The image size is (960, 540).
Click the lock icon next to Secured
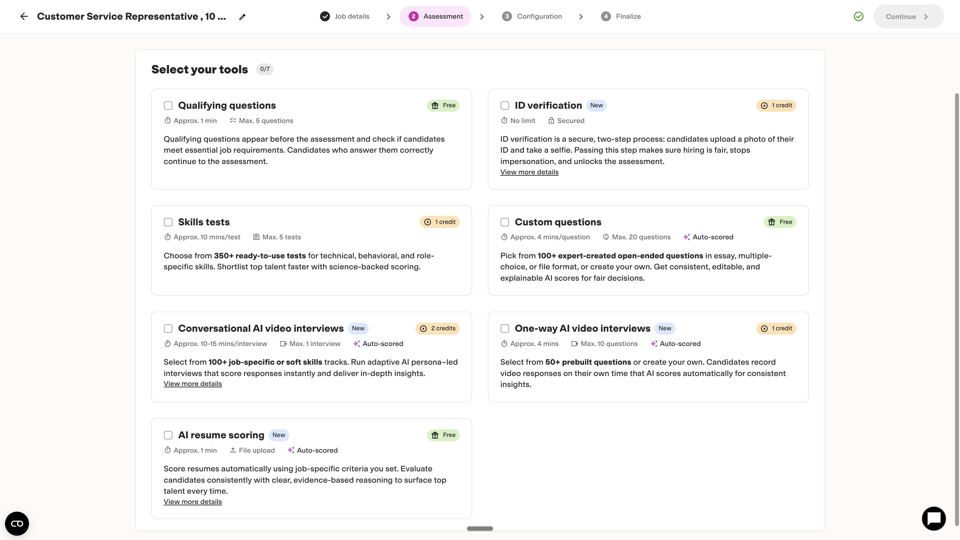551,120
